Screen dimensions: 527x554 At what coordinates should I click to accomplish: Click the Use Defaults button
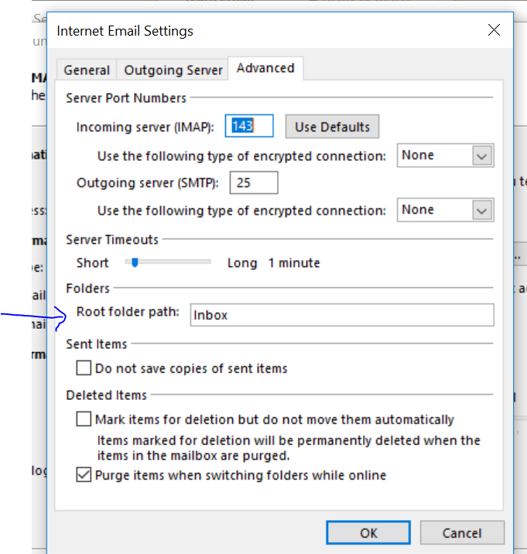[332, 126]
